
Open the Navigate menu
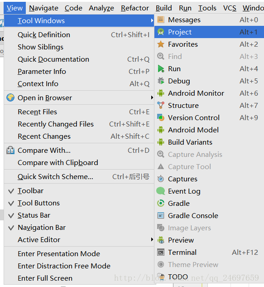click(43, 8)
